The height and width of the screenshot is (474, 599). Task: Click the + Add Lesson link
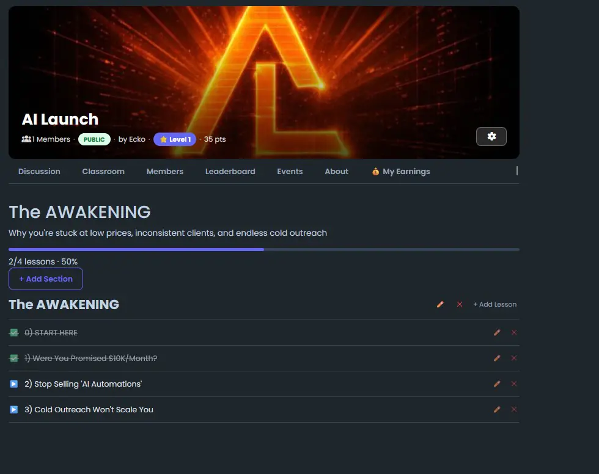[x=494, y=304]
